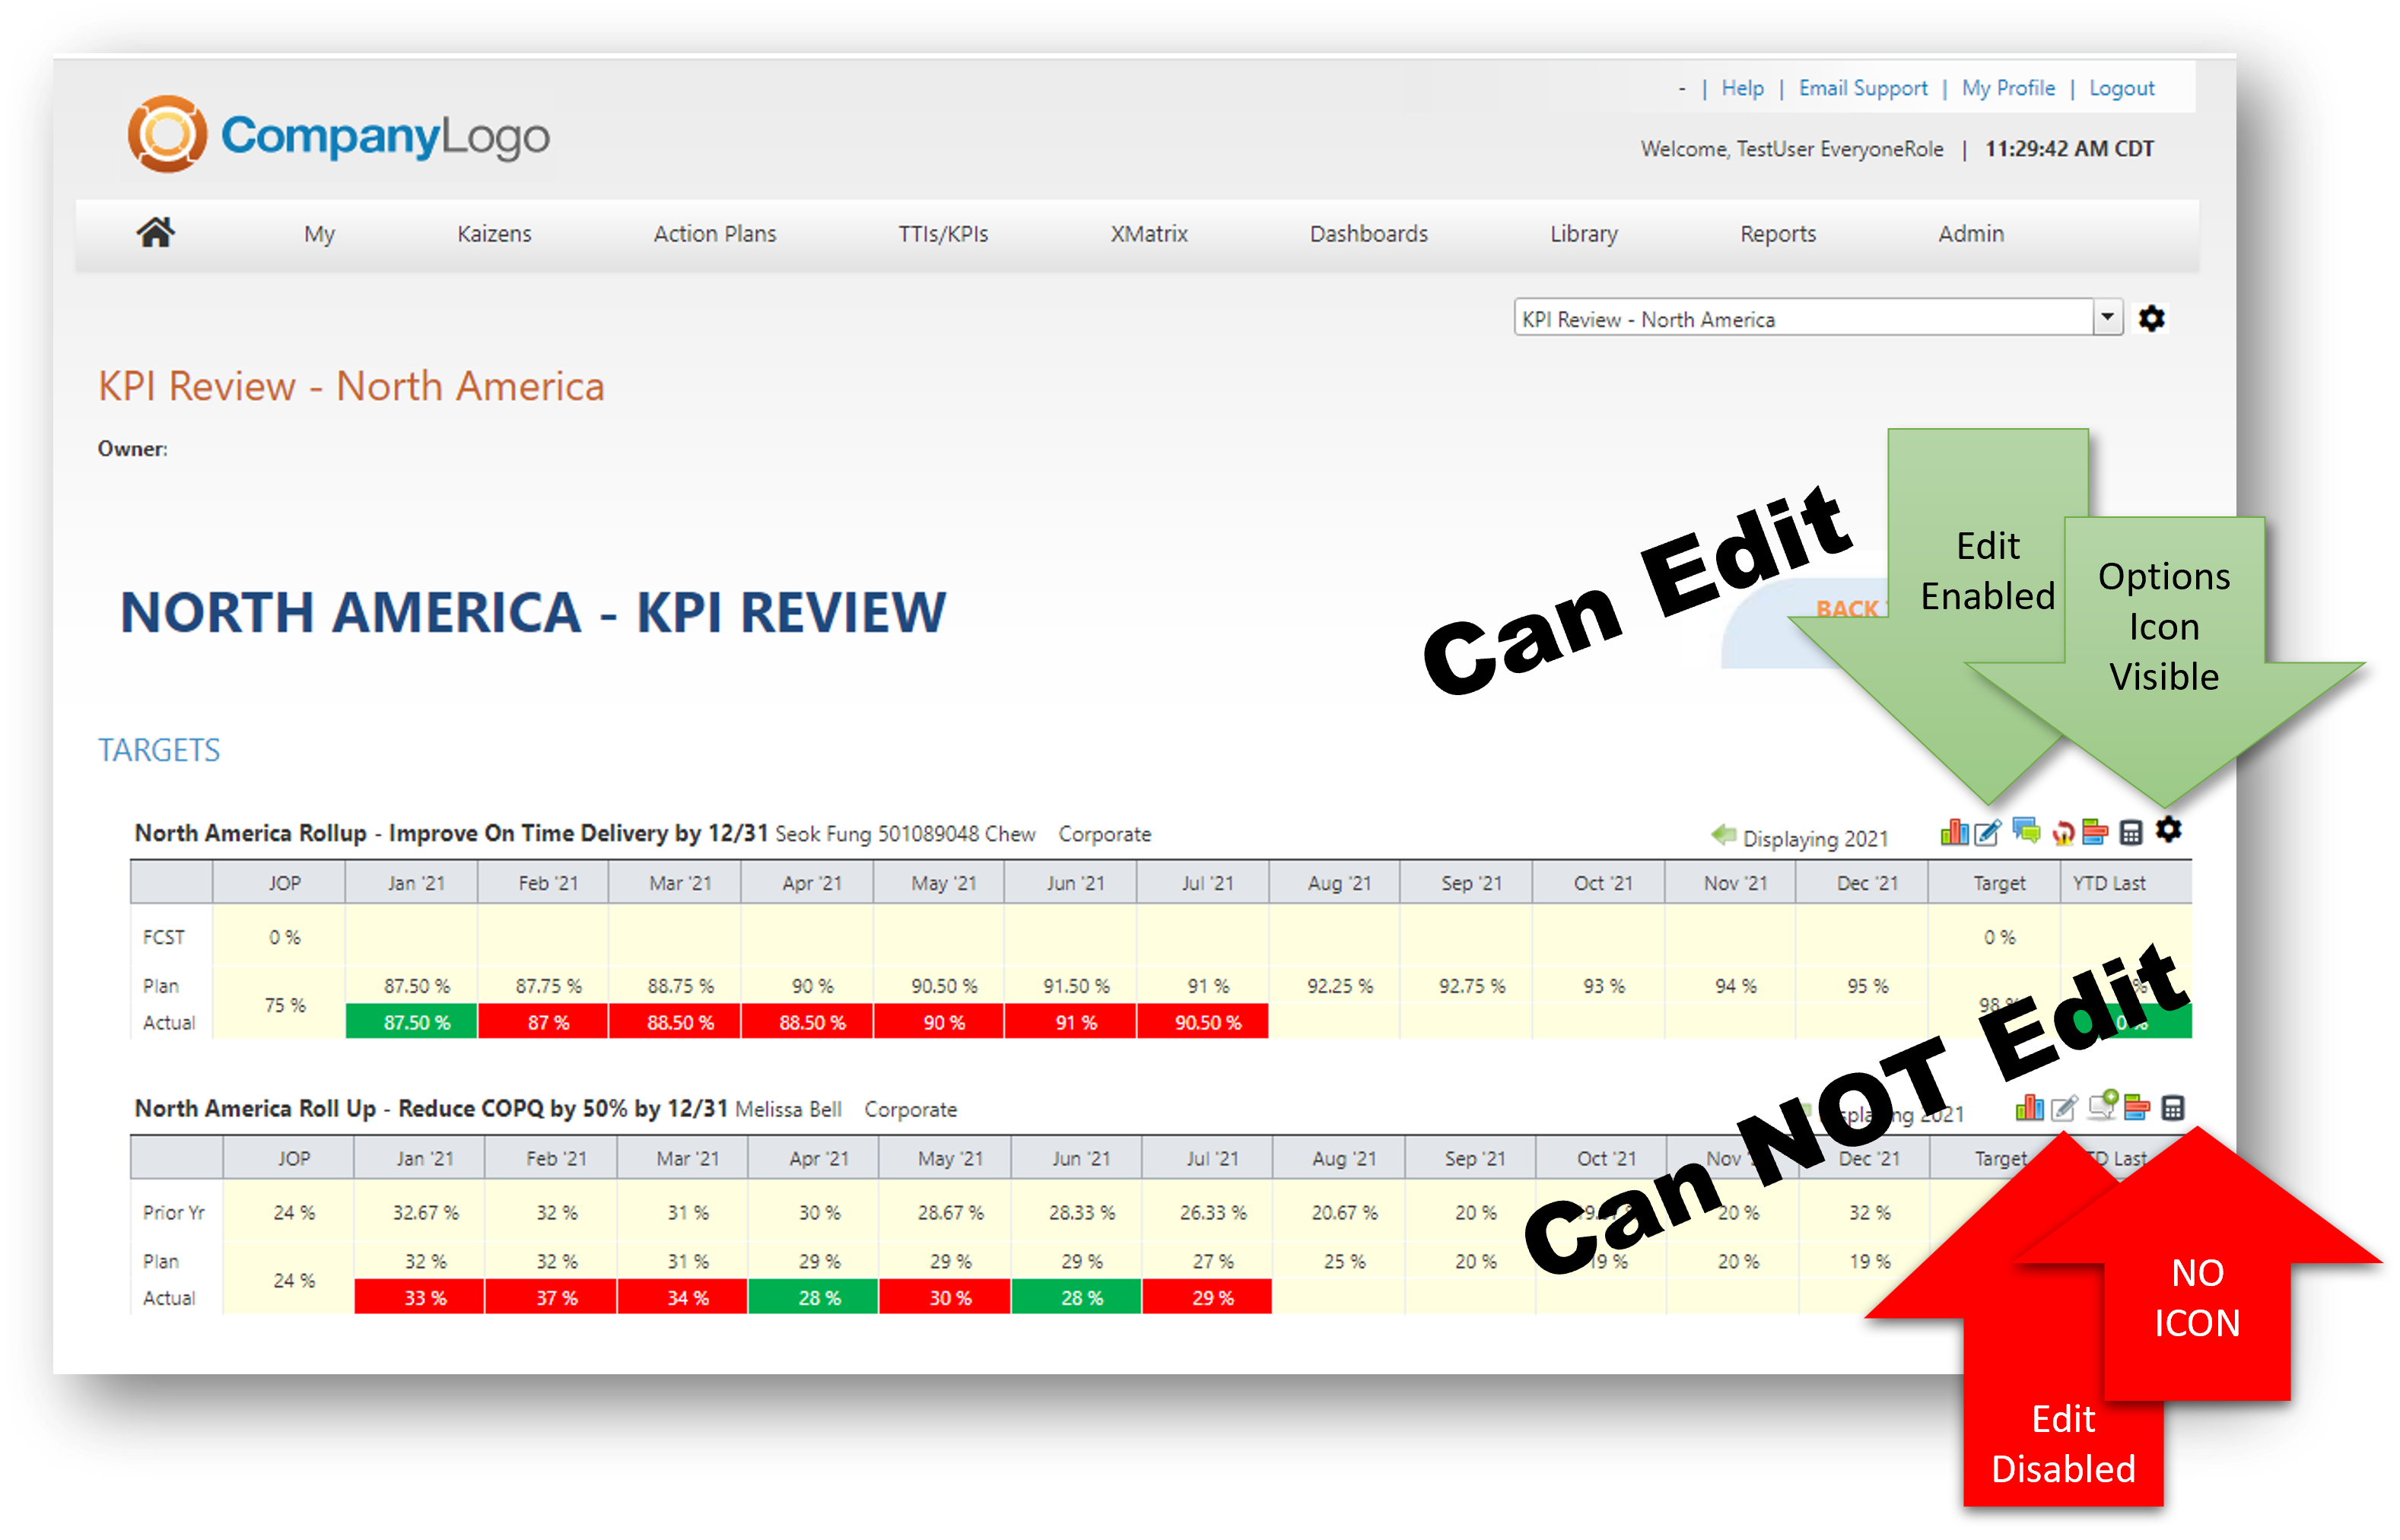Open the settings gear next to the KPI Review selector
Viewport: 2400px width, 1540px height.
2152,318
